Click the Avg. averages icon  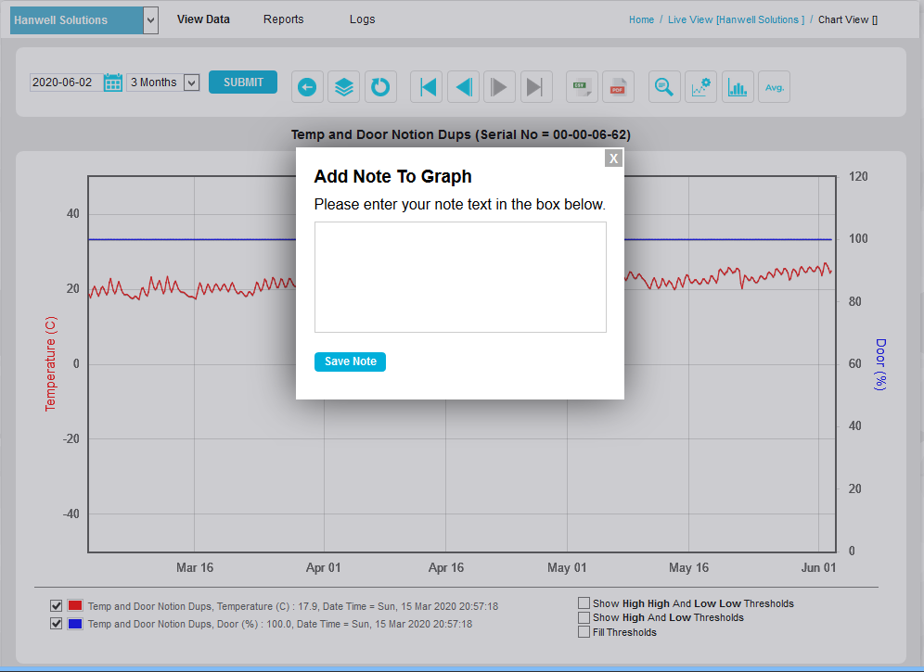point(774,87)
